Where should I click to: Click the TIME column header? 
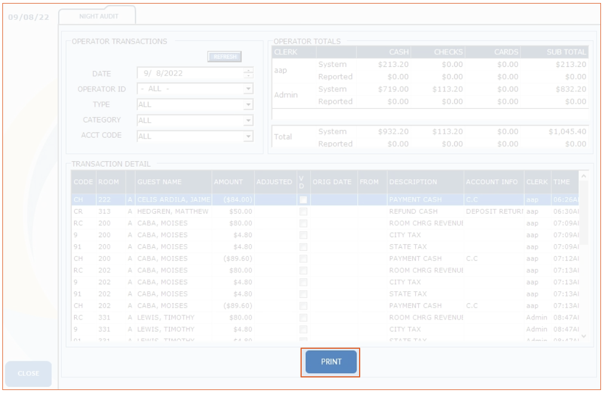[562, 182]
